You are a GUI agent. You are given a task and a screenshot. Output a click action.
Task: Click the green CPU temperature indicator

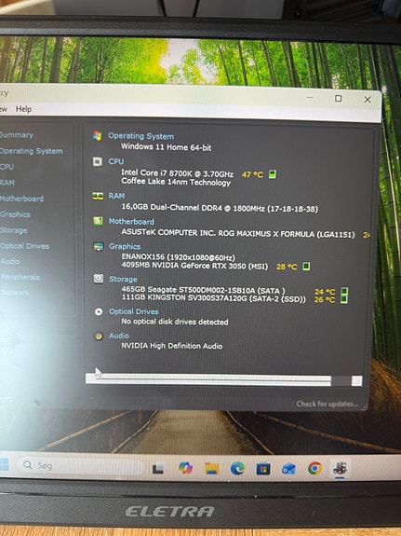[x=272, y=174]
